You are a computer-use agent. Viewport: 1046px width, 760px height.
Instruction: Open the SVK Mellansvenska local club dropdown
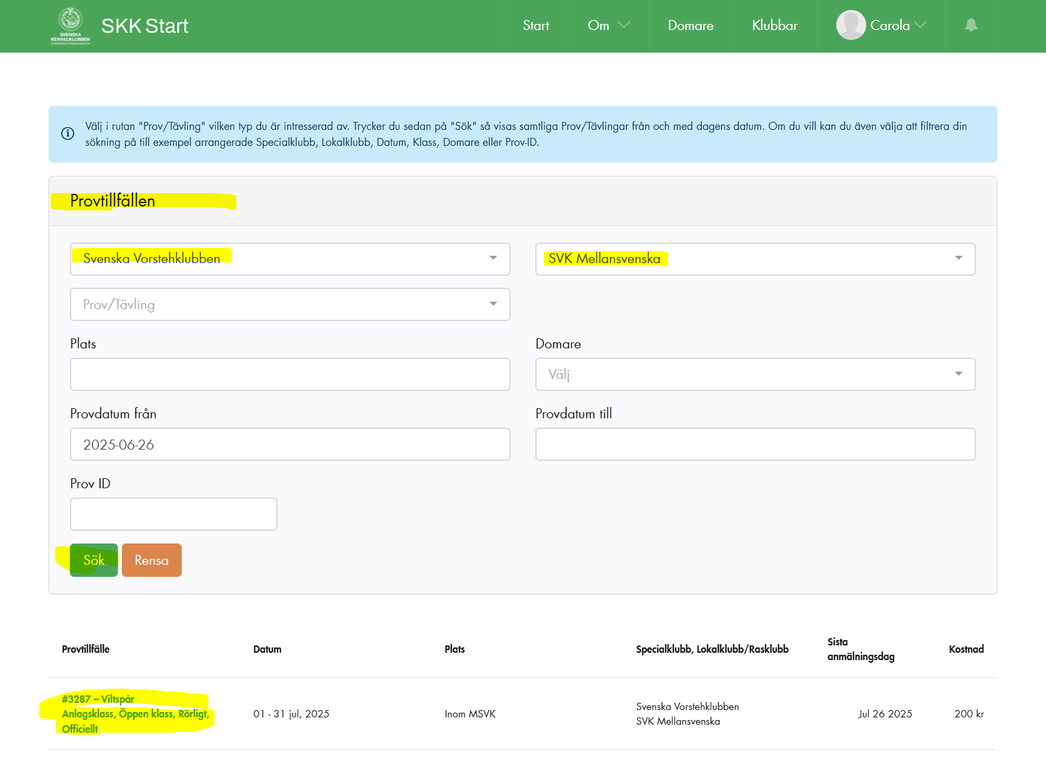[756, 259]
